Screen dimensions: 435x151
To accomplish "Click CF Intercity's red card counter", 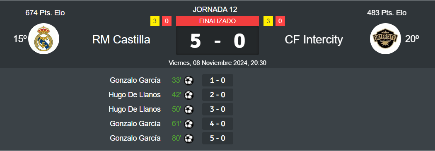I will click(x=280, y=21).
